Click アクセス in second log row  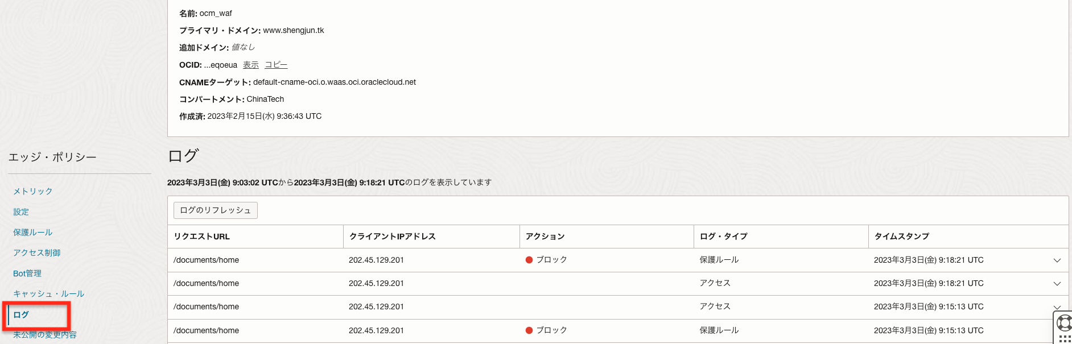715,283
